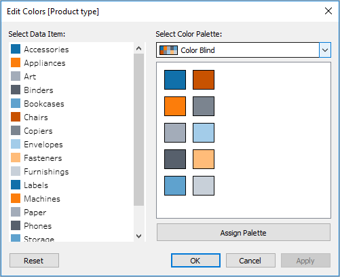This screenshot has height=277, width=340.
Task: Pick the dark blue palette swatch
Action: [x=175, y=79]
